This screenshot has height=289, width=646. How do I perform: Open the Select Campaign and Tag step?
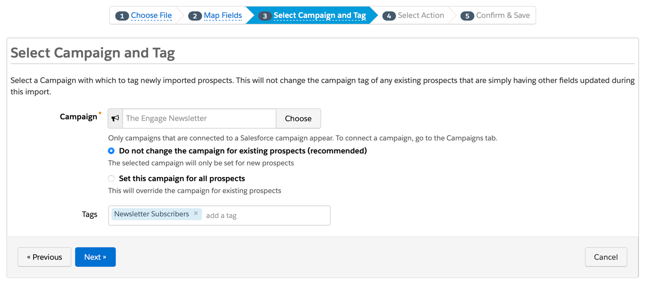pyautogui.click(x=319, y=15)
